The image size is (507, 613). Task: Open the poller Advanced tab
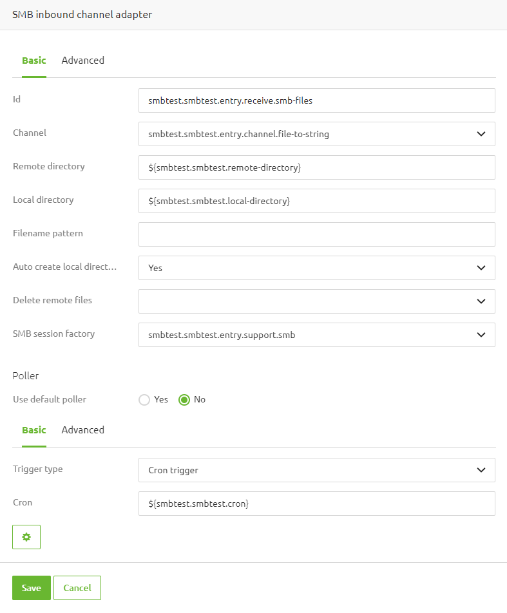[82, 429]
